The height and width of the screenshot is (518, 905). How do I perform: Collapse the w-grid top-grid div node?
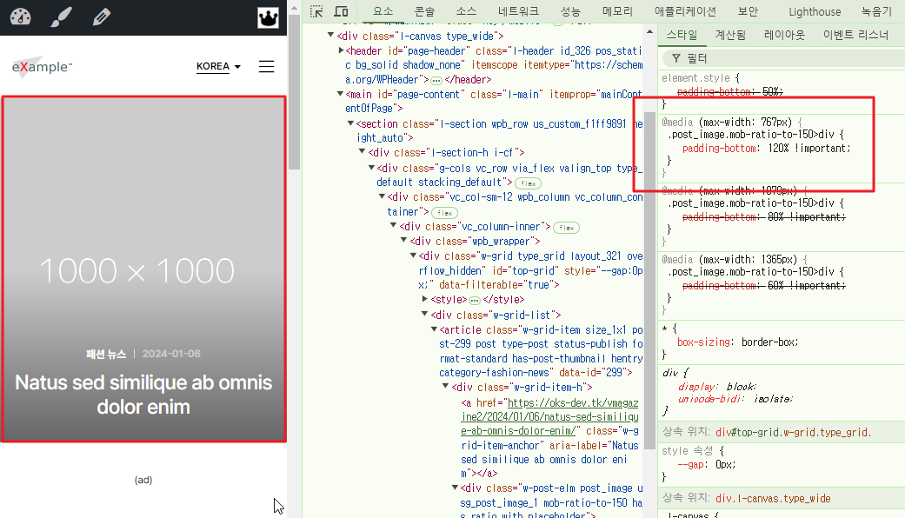(x=413, y=255)
